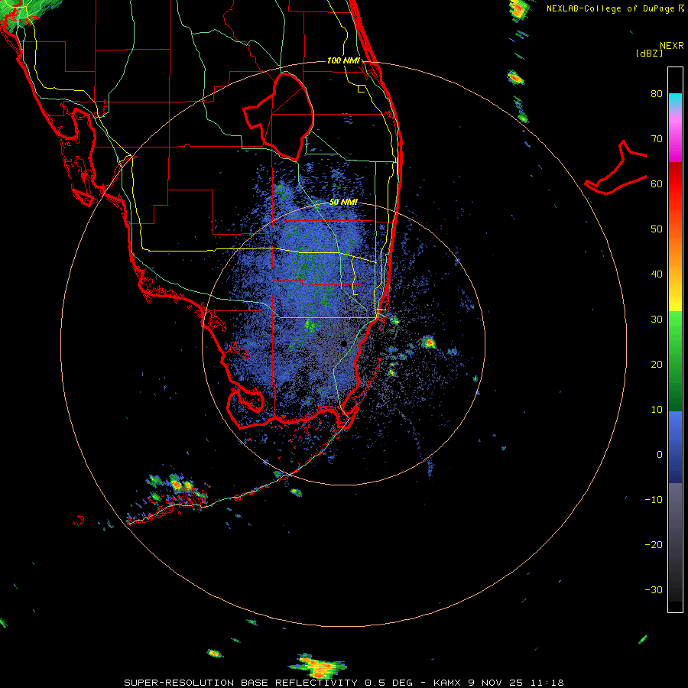Click the -10 value on the dBZ scale
Viewport: 688px width, 688px height.
(654, 500)
